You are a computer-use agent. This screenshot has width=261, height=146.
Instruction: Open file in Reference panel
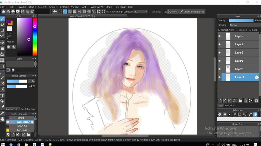(224, 114)
